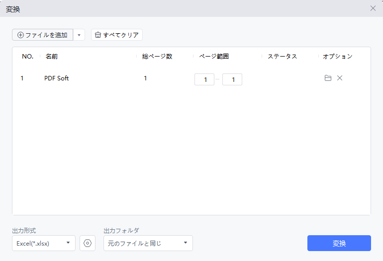Click the start page range field
Screen dimensions: 383x261
tap(204, 79)
